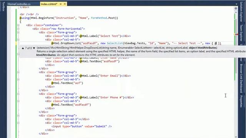Collapse col-md-5 div containing the input button
The width and height of the screenshot is (246, 138).
18,123
